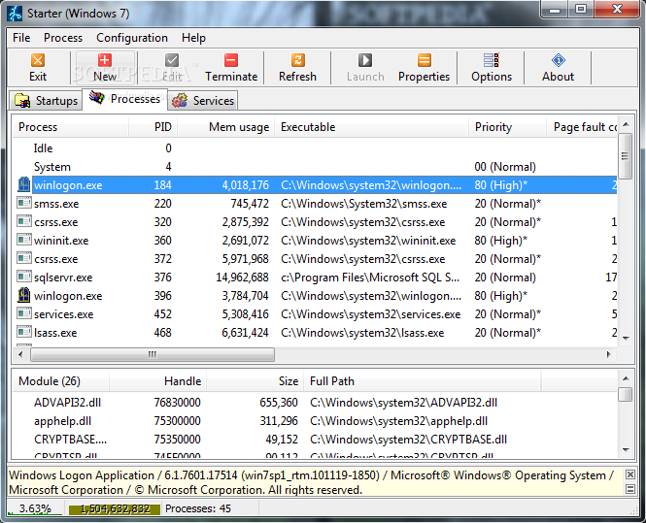This screenshot has height=523, width=646.
Task: Click process list scroll down arrow
Action: point(626,339)
